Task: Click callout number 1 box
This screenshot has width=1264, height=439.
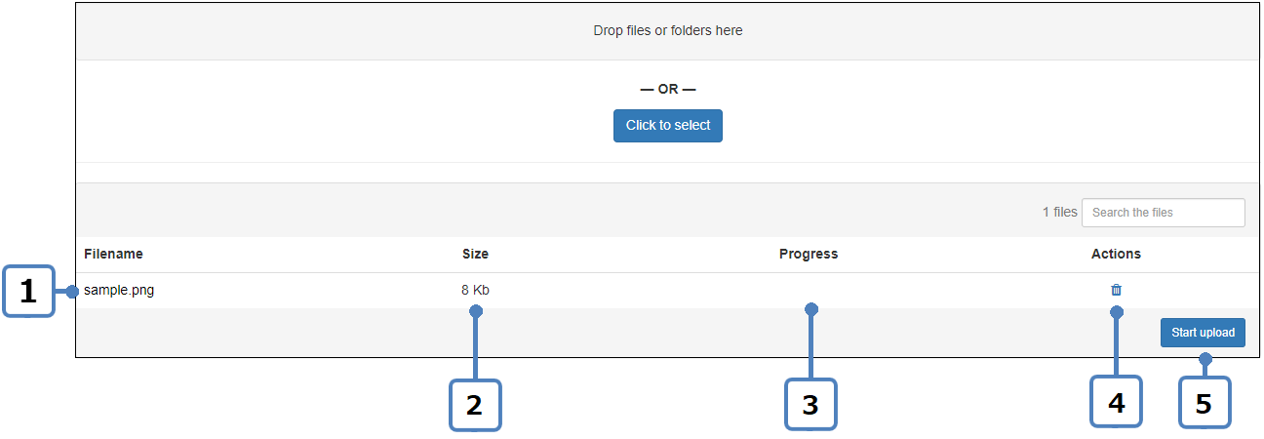Action: click(28, 292)
